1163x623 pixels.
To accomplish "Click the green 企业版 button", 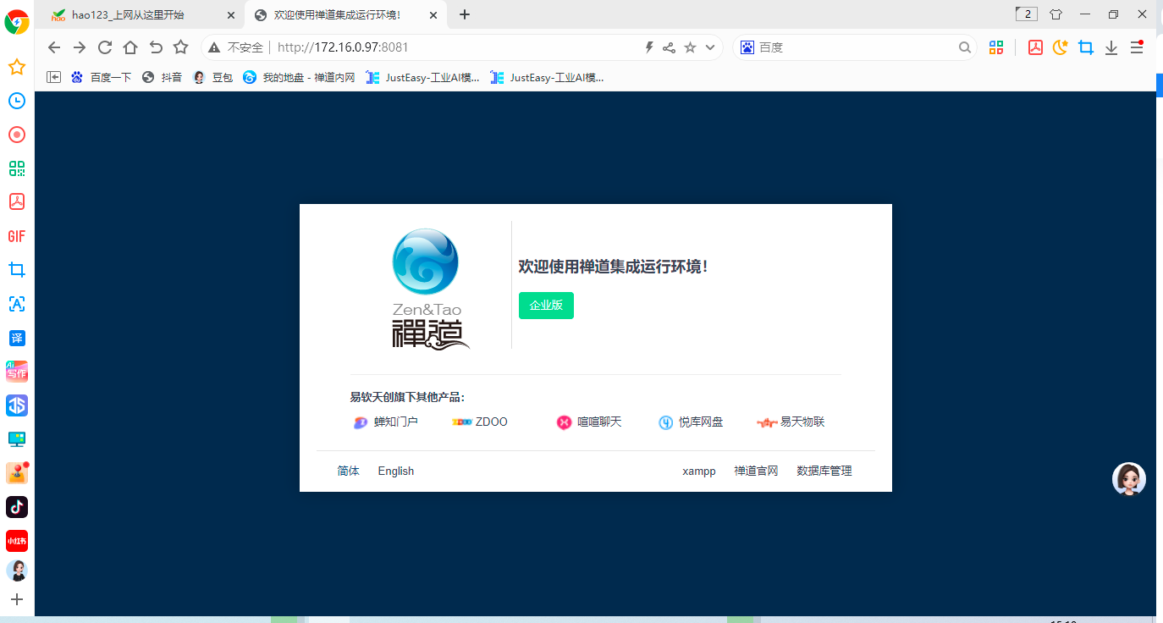I will [546, 306].
